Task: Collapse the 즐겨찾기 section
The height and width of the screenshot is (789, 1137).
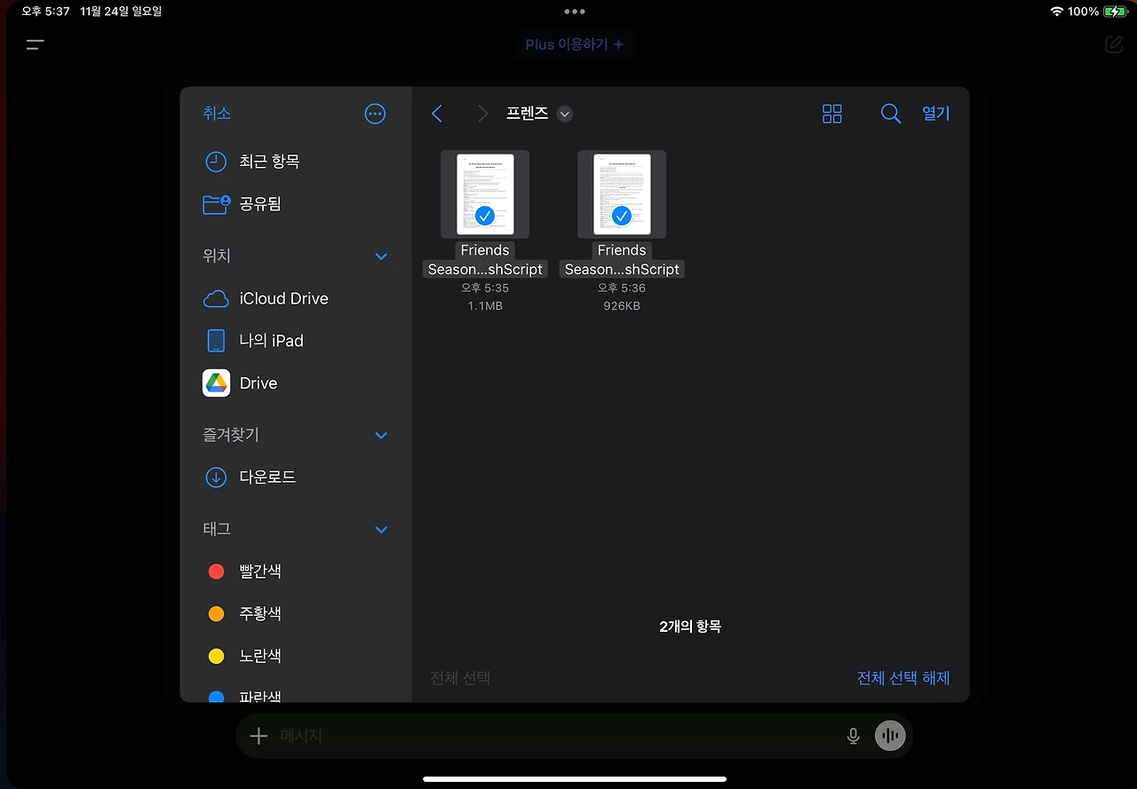Action: pos(381,436)
